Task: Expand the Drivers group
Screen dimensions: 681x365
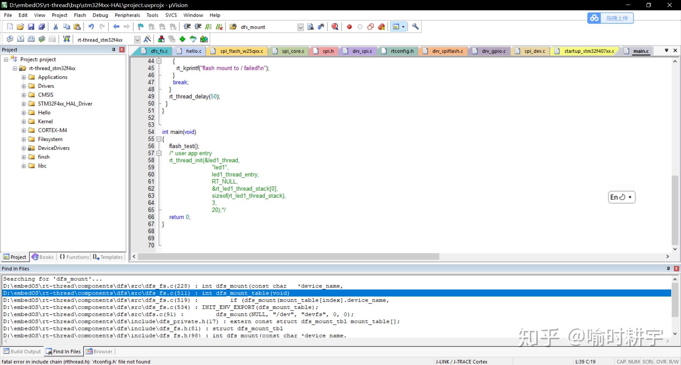Action: (x=24, y=86)
